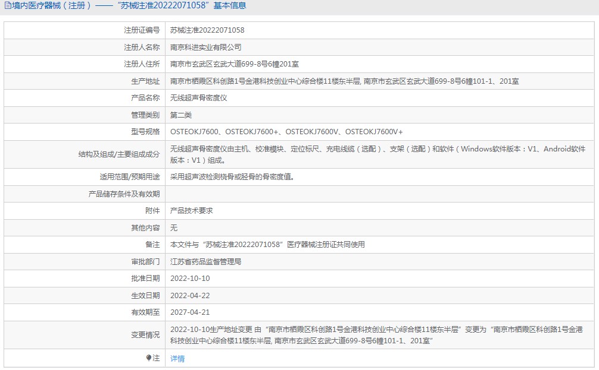The image size is (599, 370).
Task: Click the 产品名称 label
Action: click(x=145, y=98)
